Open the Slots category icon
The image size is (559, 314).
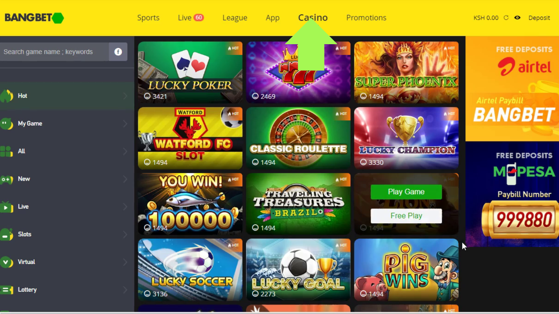tap(6, 234)
